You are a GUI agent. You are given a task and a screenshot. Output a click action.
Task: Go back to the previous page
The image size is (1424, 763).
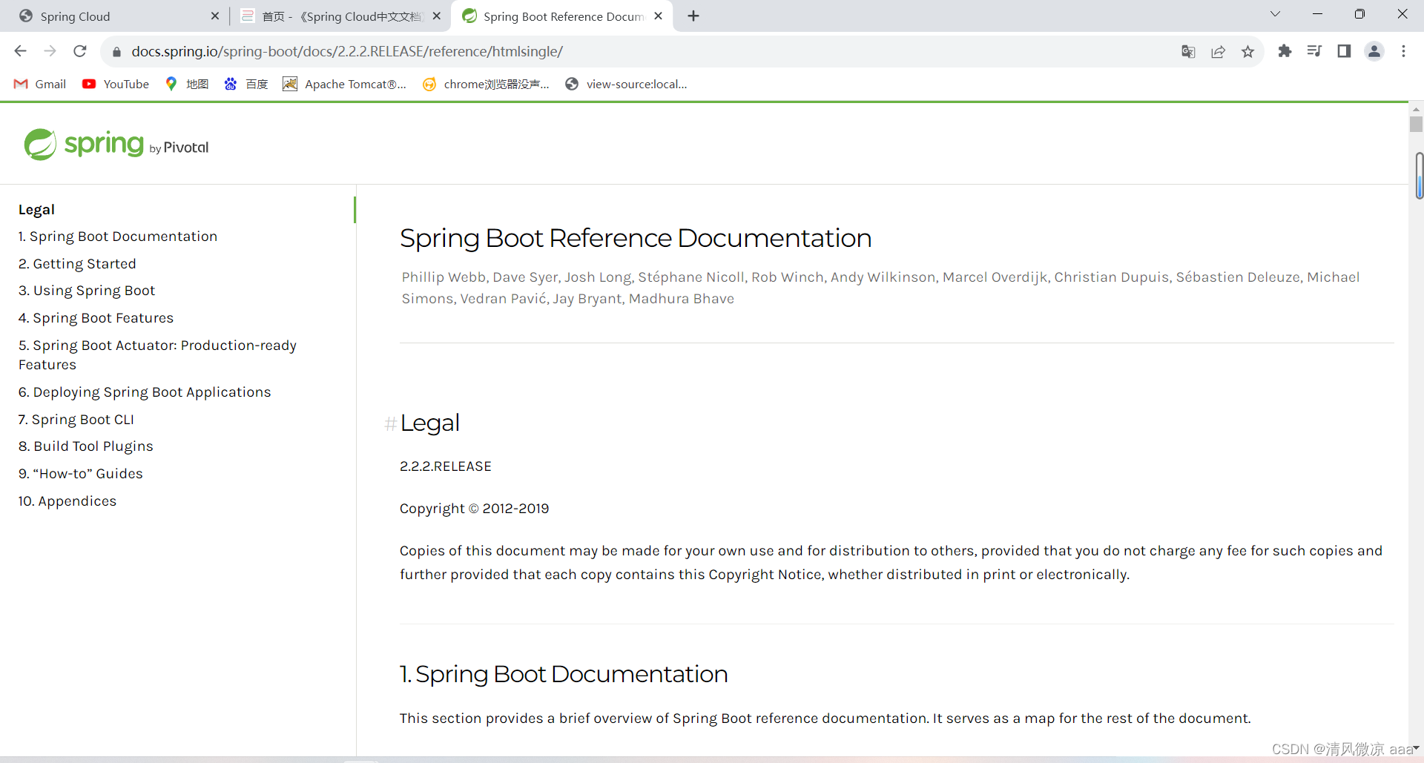20,51
